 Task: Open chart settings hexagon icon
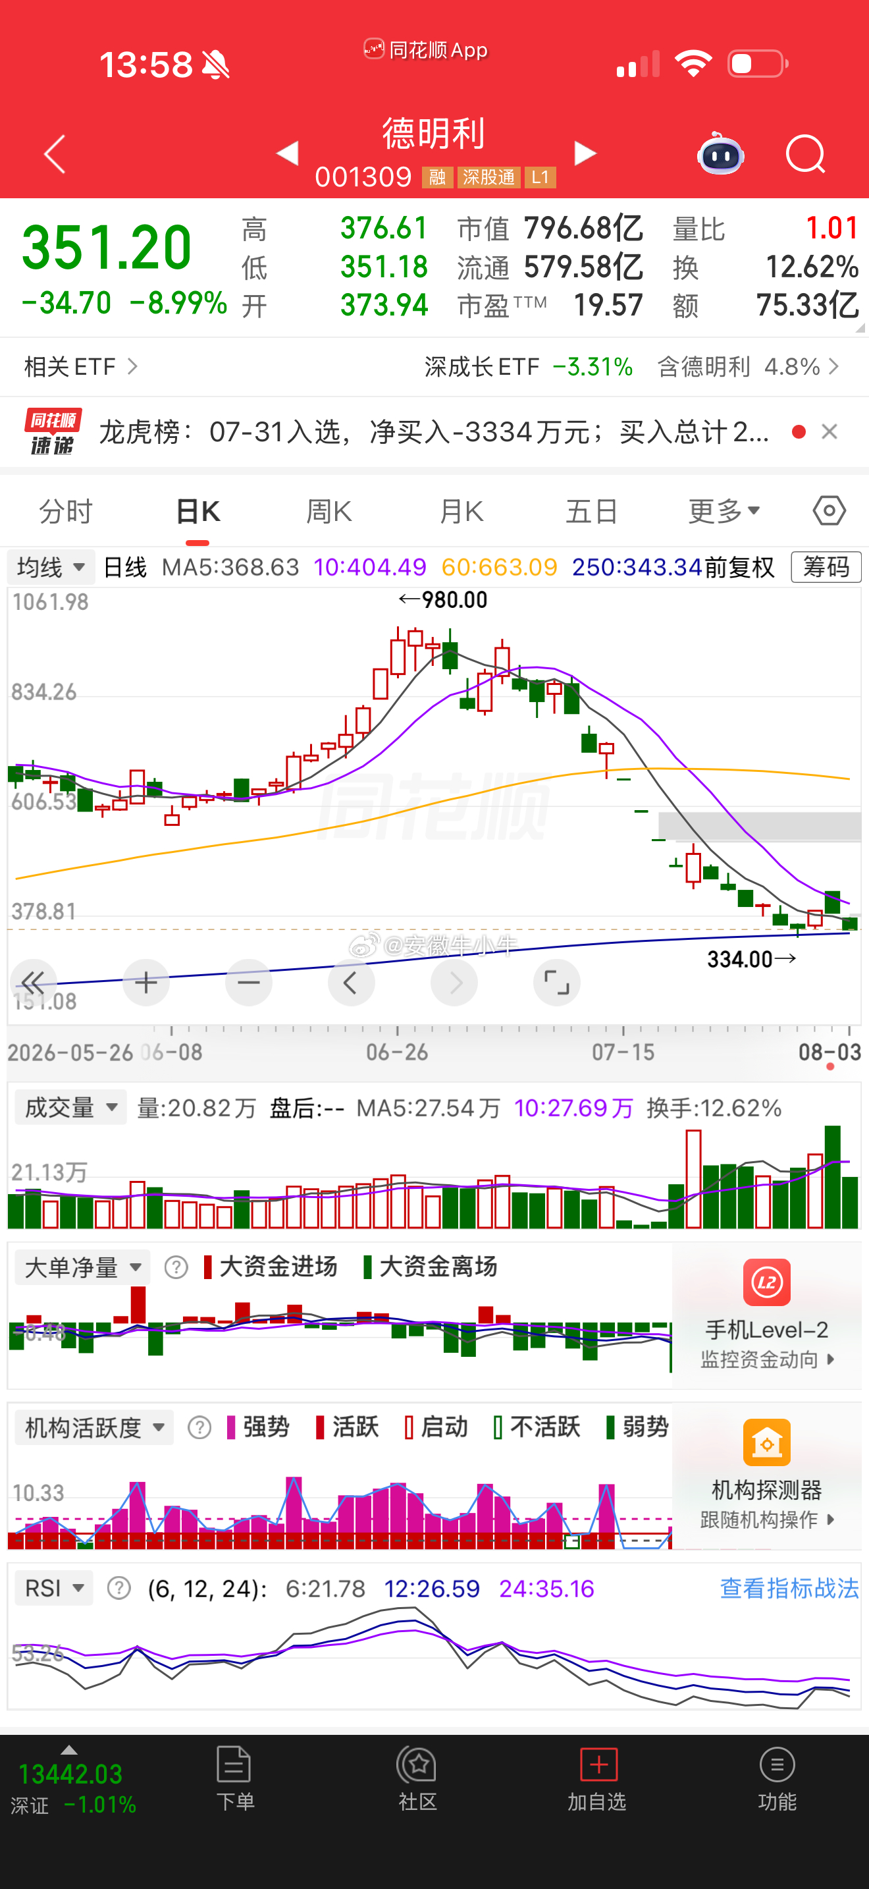[x=829, y=510]
